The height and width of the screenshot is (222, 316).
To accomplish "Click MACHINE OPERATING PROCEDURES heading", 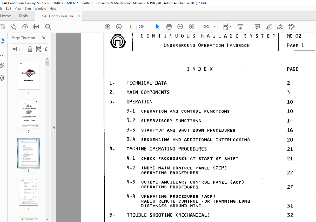I will (x=167, y=149).
